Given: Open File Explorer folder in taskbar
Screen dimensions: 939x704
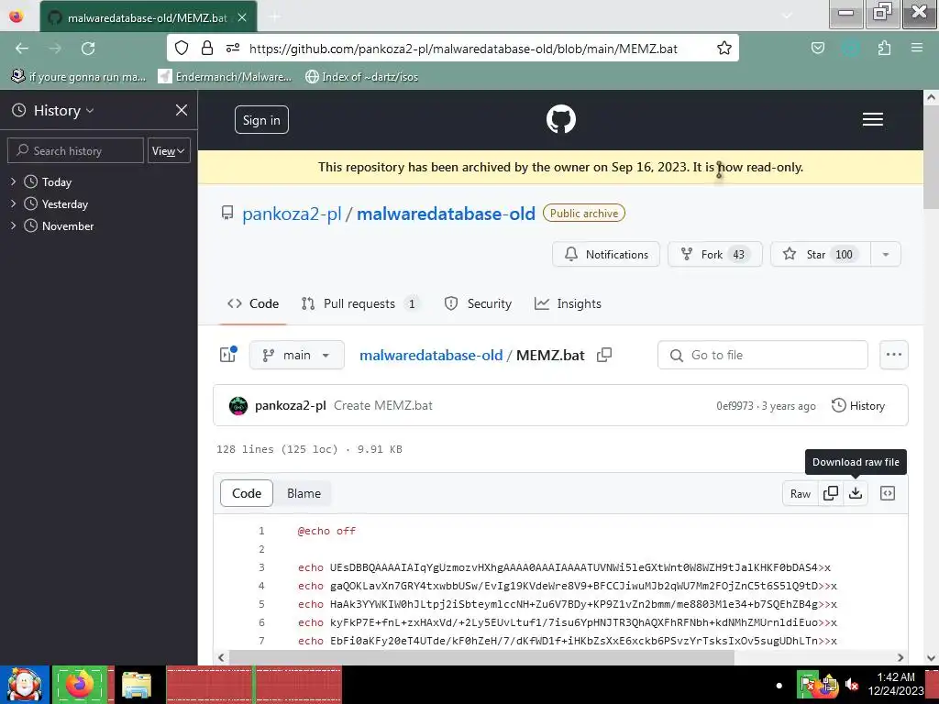Looking at the screenshot, I should [x=137, y=686].
